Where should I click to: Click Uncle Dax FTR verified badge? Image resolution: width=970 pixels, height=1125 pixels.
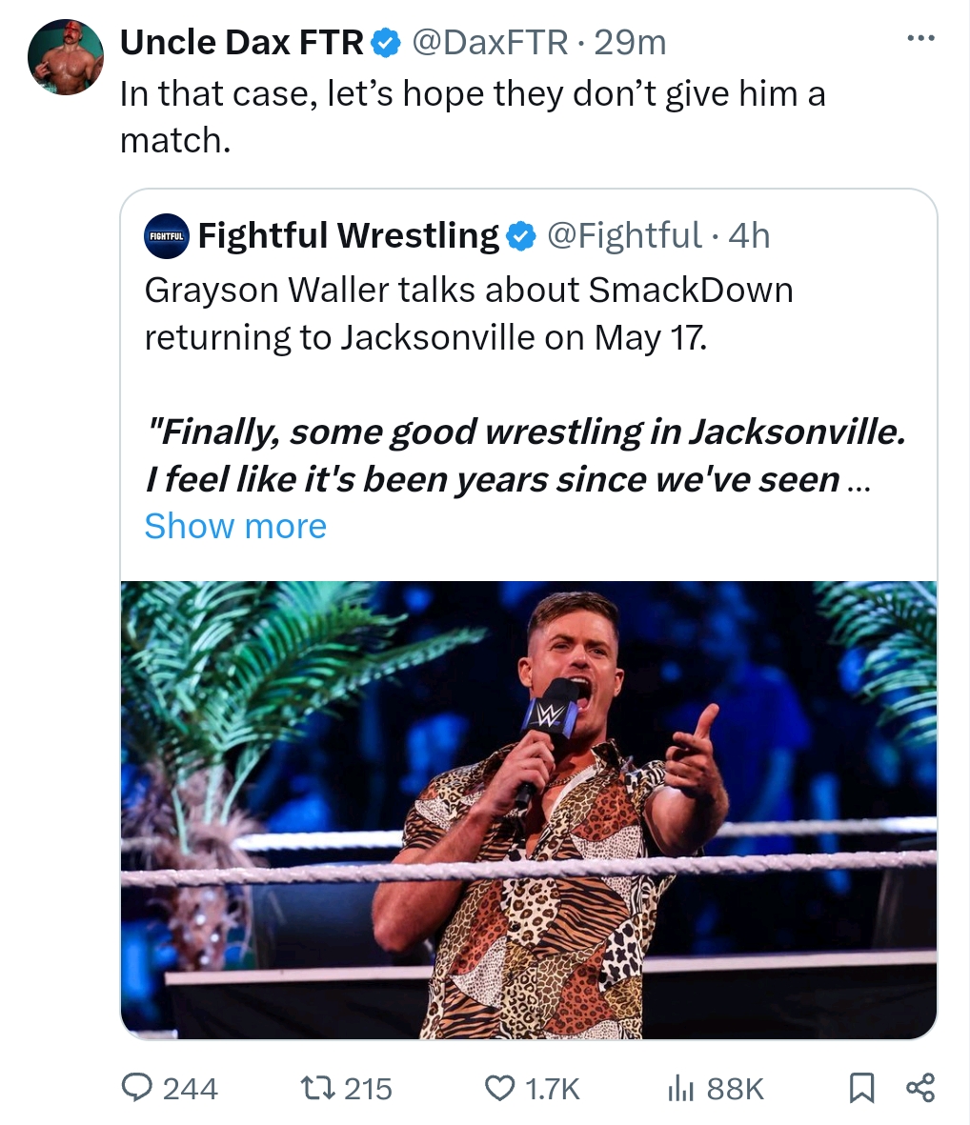pos(384,42)
